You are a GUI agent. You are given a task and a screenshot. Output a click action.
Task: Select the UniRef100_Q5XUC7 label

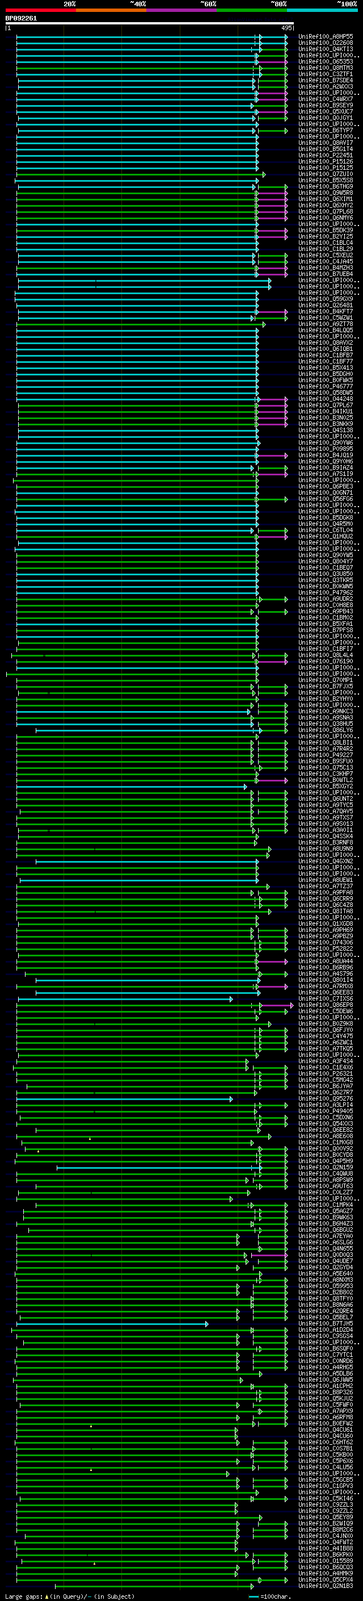click(326, 111)
